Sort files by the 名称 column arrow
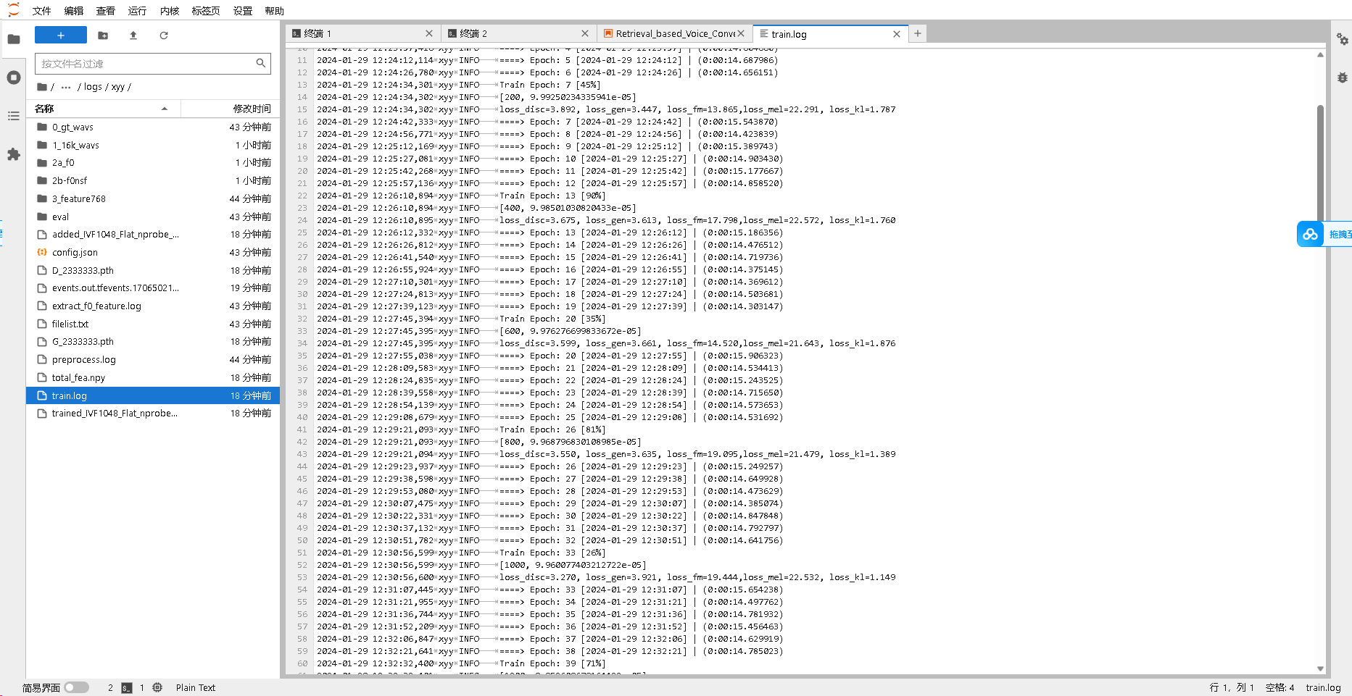 [165, 109]
